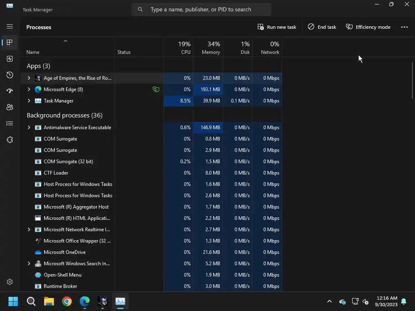Click the Microsoft Office Wrapper icon
This screenshot has height=311, width=415.
point(38,241)
